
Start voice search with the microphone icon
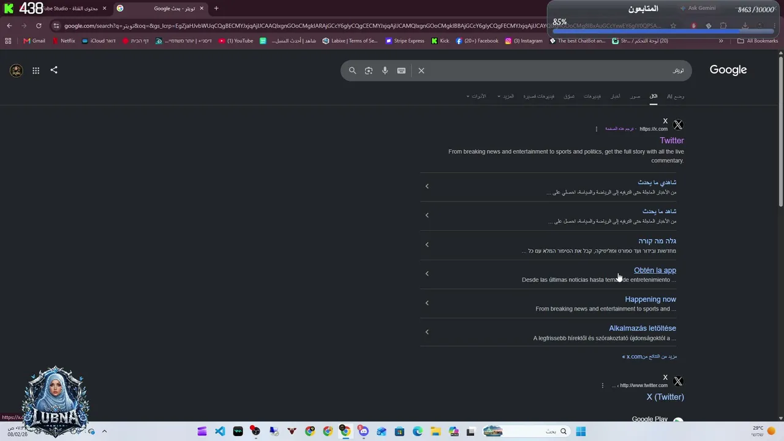385,70
